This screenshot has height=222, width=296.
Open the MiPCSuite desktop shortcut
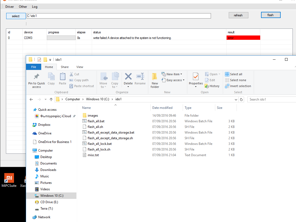(x=9, y=178)
